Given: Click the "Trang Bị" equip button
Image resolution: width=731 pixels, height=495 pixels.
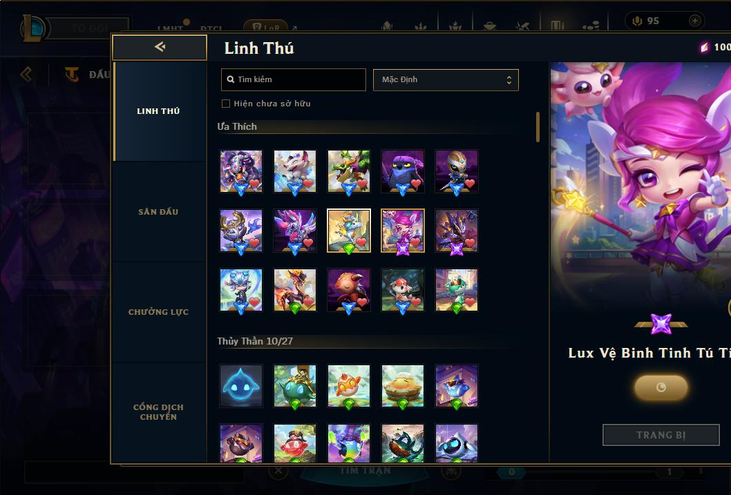Looking at the screenshot, I should click(x=661, y=435).
